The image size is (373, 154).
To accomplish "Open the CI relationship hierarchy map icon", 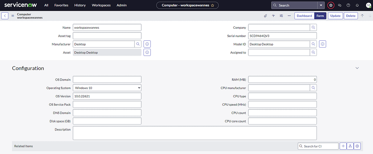I will [350, 146].
